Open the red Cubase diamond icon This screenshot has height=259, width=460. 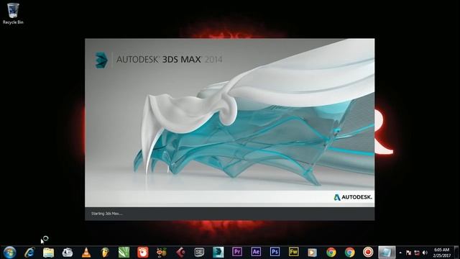[180, 253]
